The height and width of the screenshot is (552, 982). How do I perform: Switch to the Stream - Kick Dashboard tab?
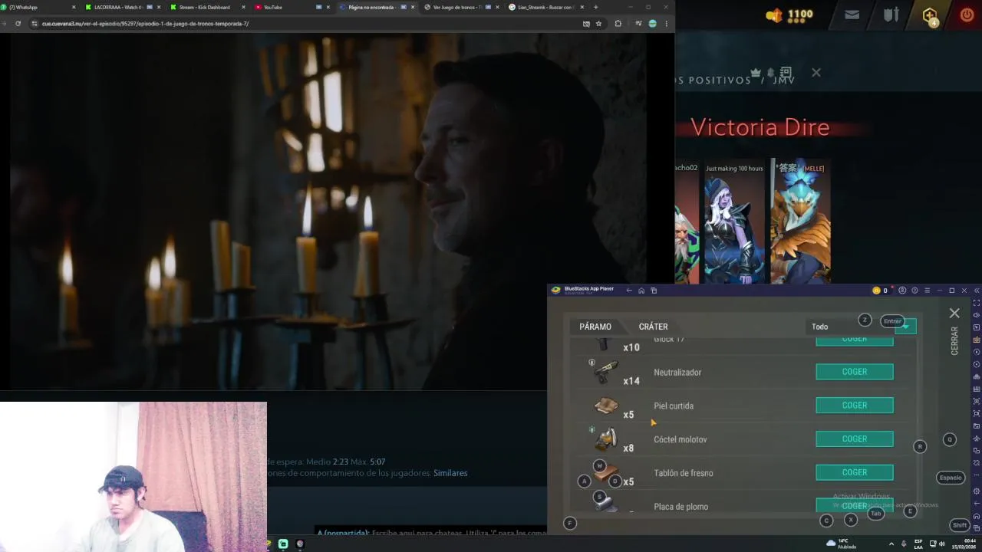[207, 7]
